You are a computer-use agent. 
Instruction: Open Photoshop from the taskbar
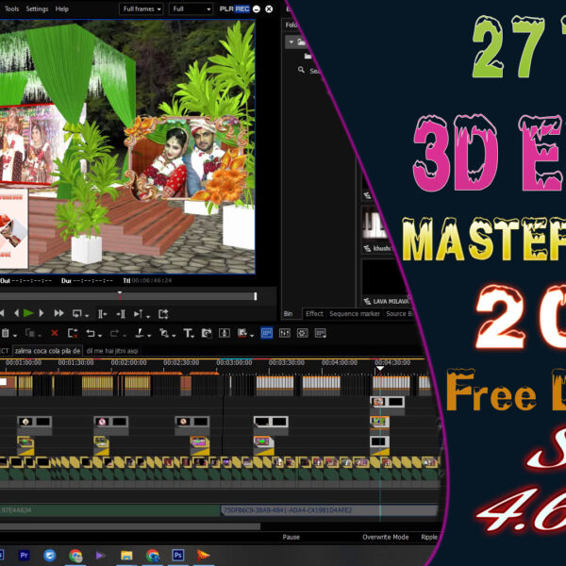176,556
